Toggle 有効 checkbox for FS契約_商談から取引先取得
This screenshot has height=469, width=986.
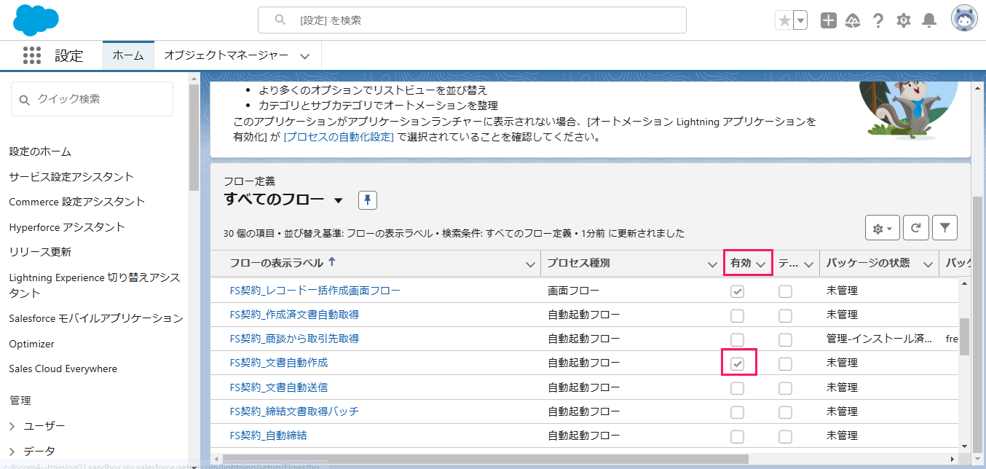tap(738, 339)
